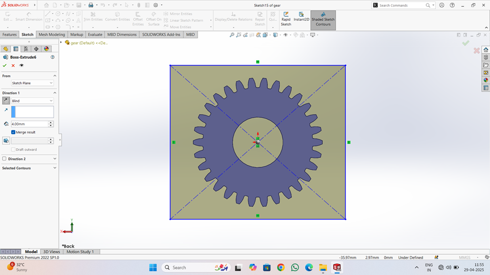Open the SOLIDWORKS Add-Ins tab
The width and height of the screenshot is (490, 275).
(161, 35)
